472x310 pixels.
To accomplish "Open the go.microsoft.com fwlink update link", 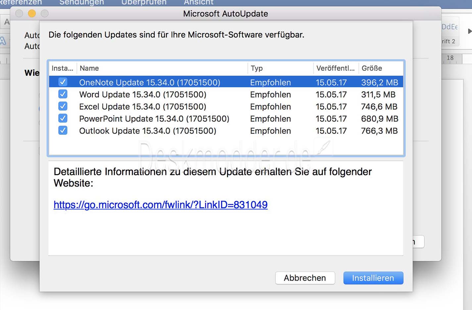I will point(161,205).
